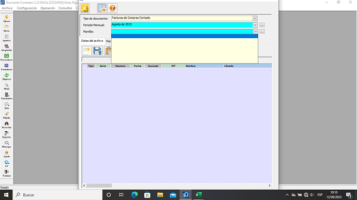Open the Ayuda sidebar icon
Viewport: 357px width, 200px height.
(7, 154)
